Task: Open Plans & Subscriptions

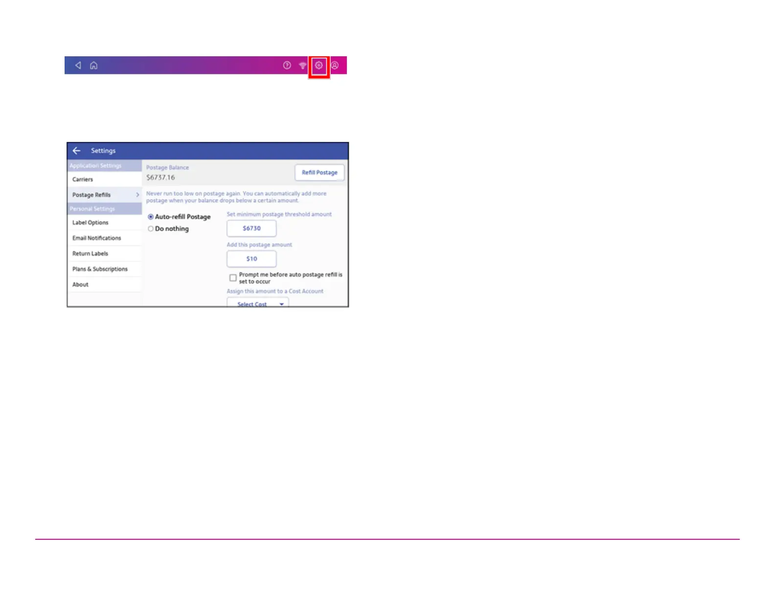Action: (105, 269)
